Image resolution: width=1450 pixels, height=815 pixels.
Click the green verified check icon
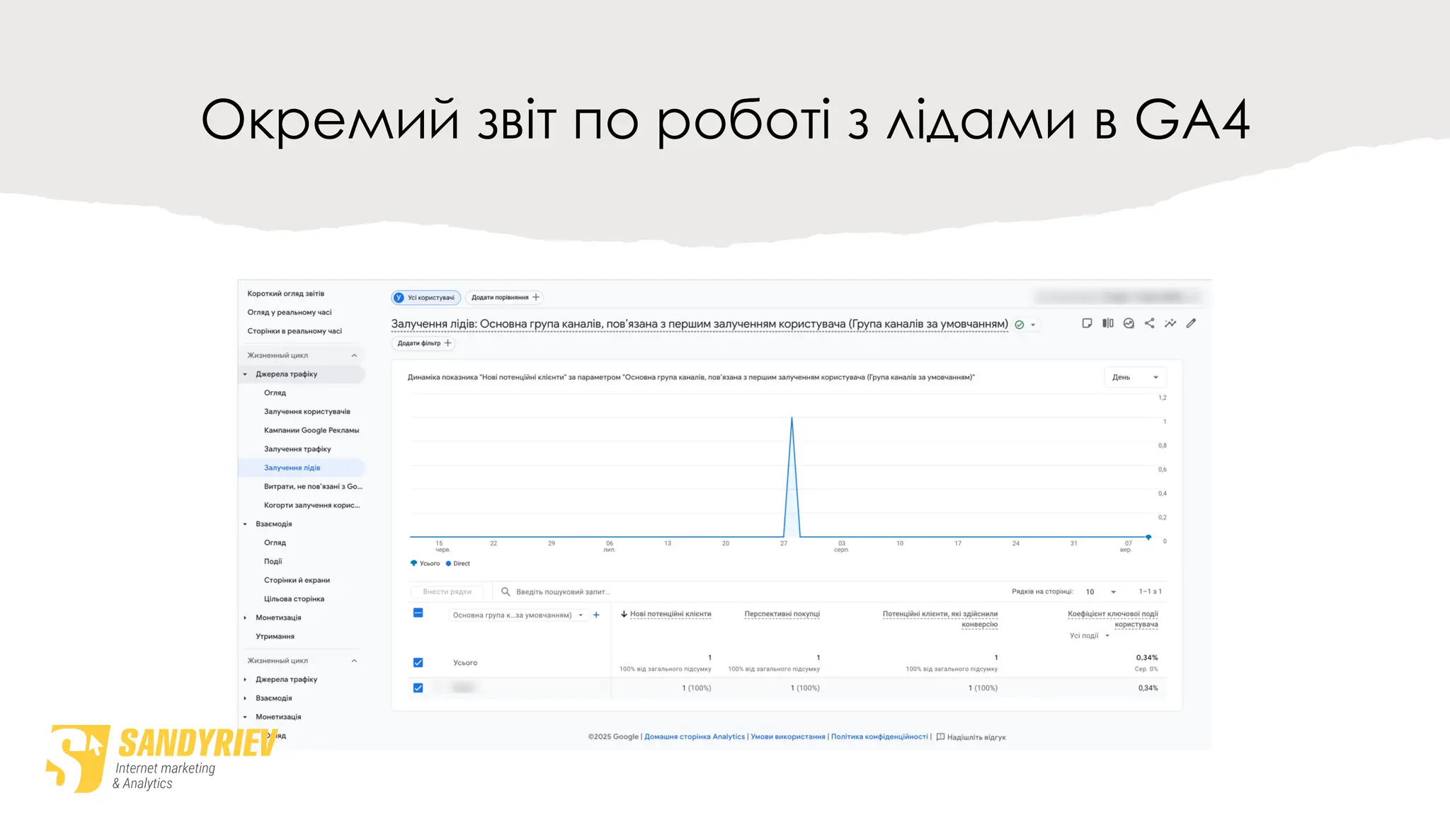1020,325
